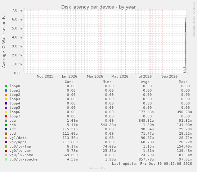Click sdb current value 5.41m
Viewport: 197px width, 172px height.
pos(72,125)
